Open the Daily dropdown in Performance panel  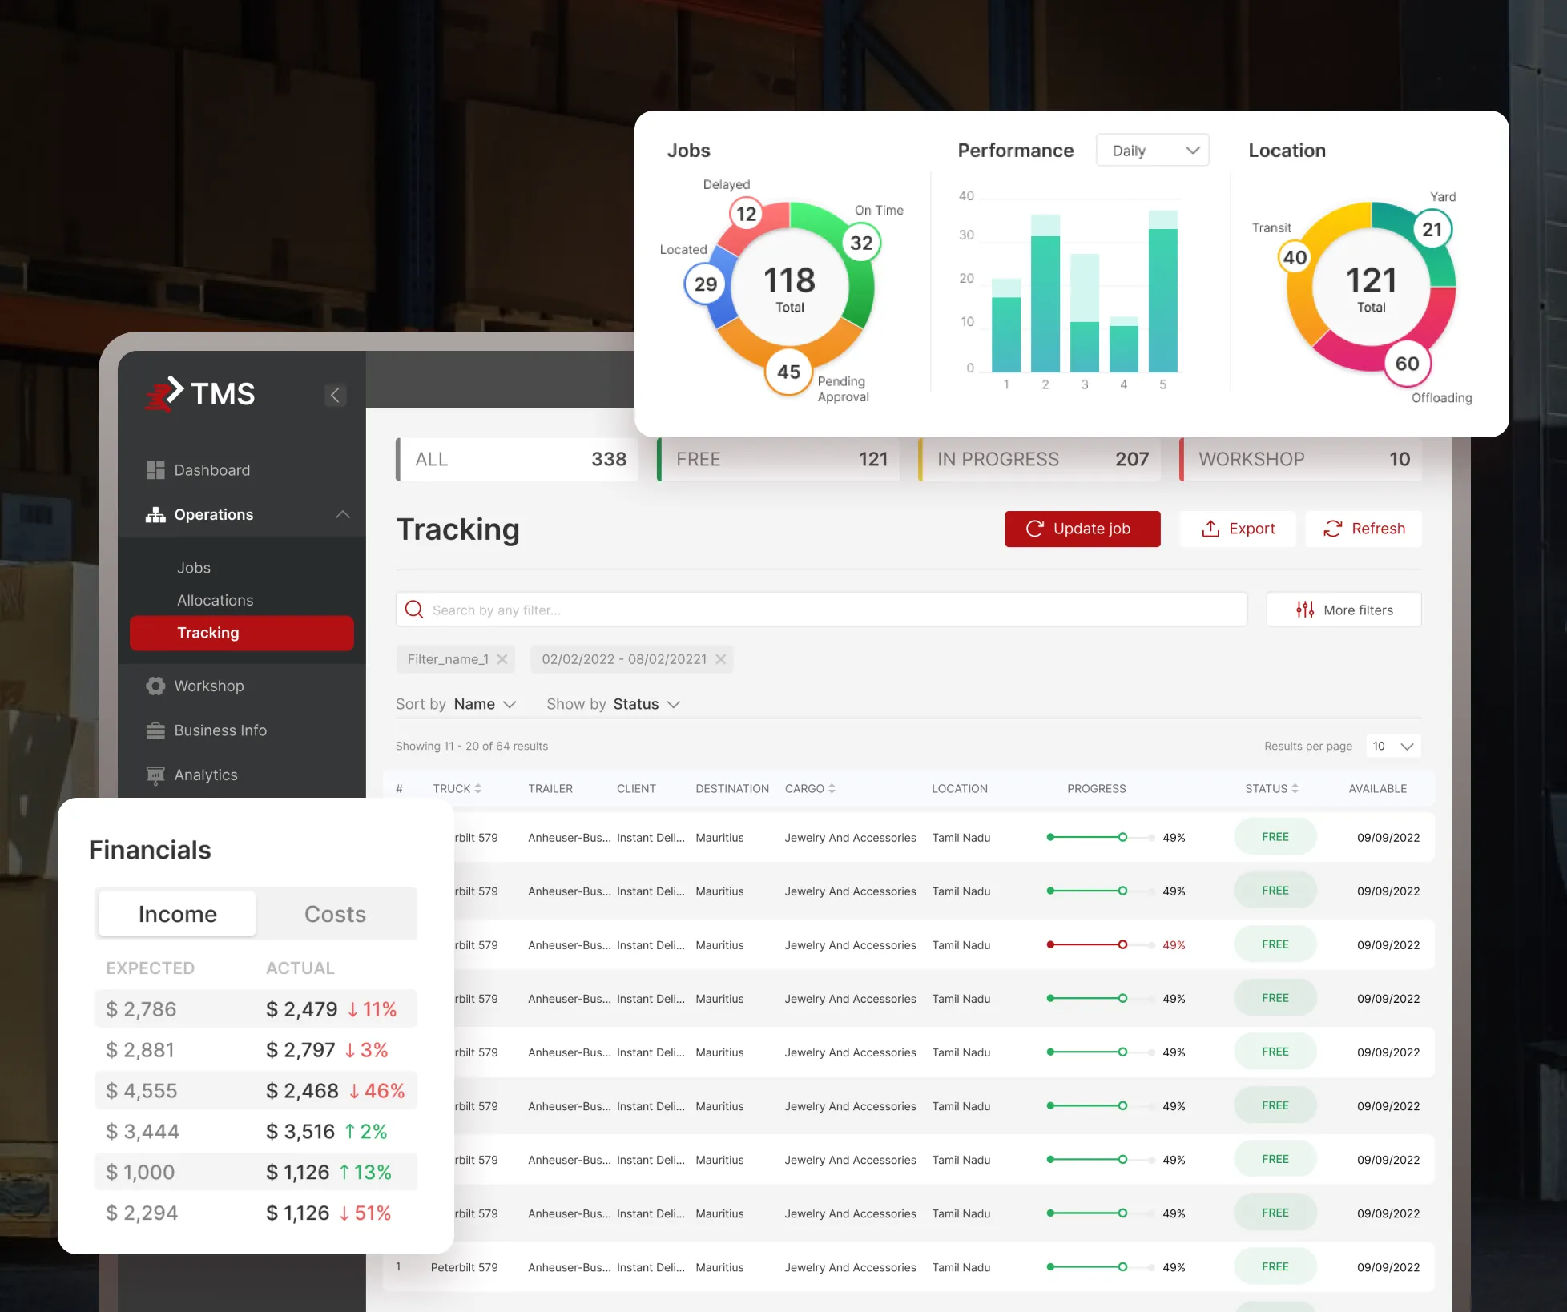click(1152, 150)
